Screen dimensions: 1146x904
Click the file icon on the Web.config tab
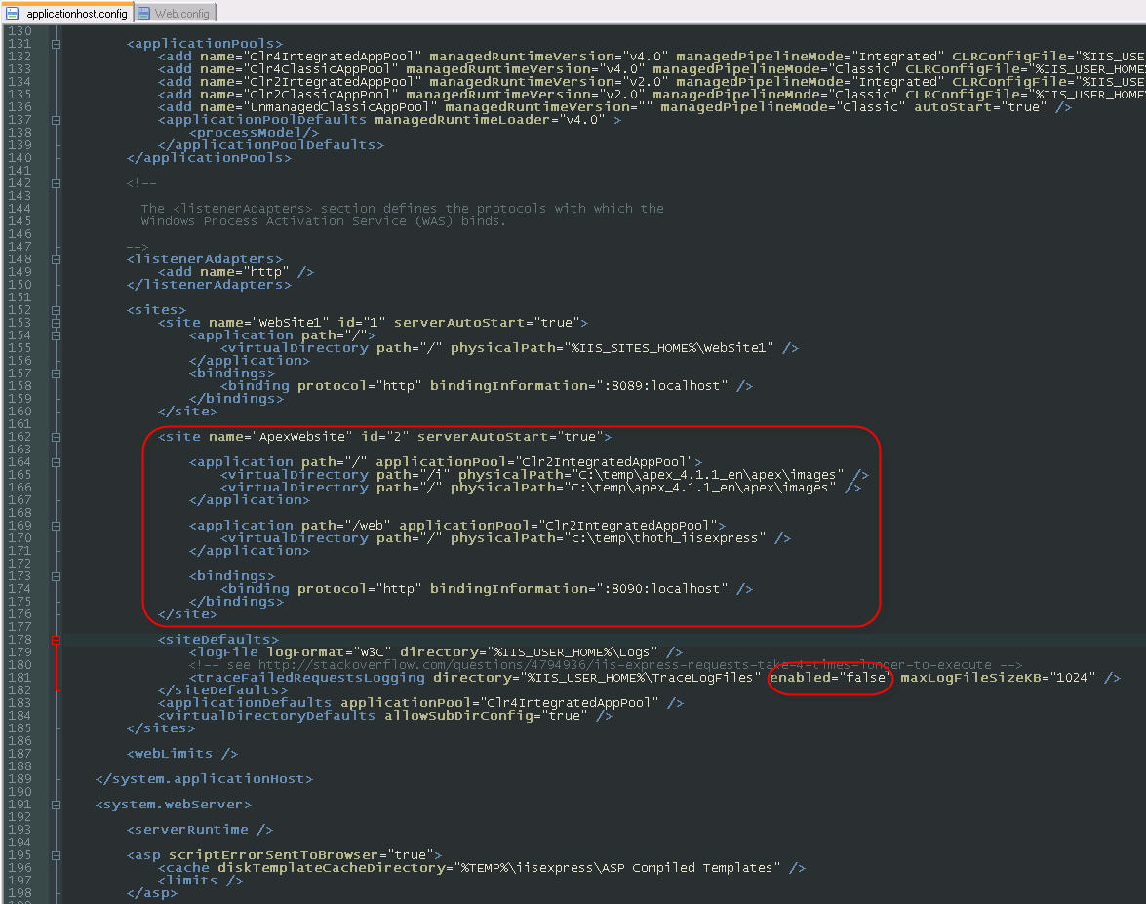(144, 13)
